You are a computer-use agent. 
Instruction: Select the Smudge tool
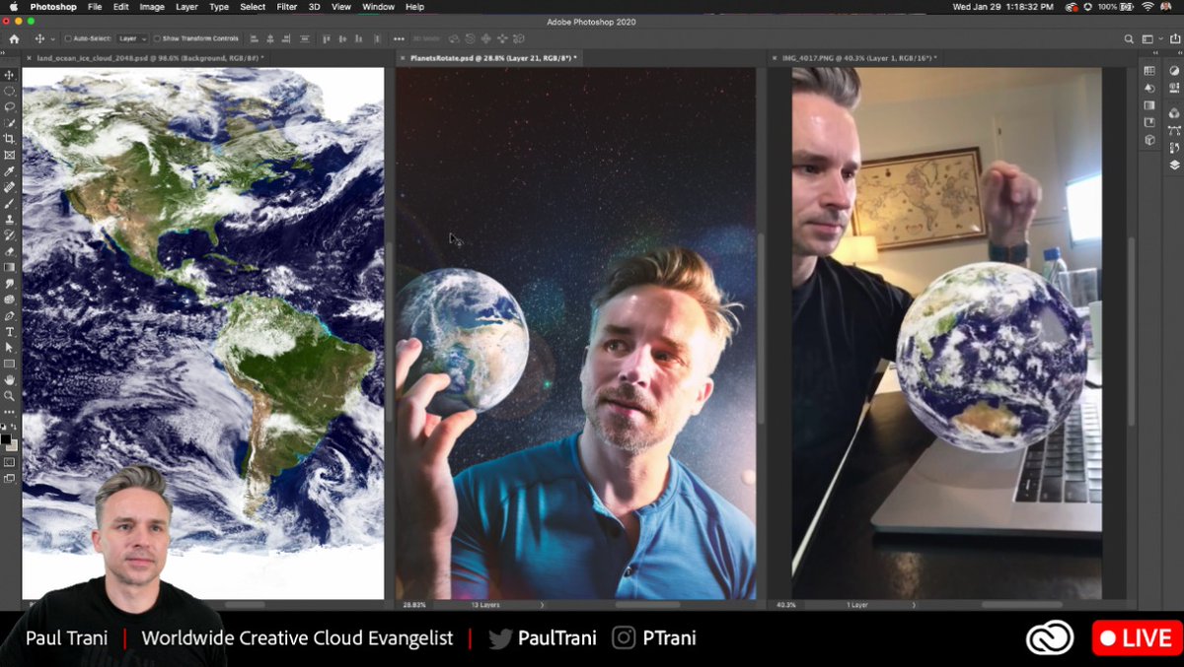pos(10,284)
